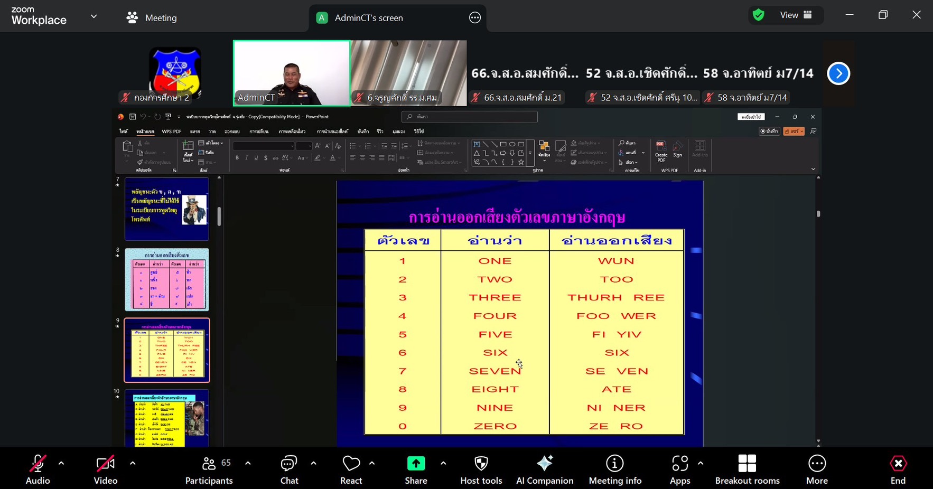
Task: End the meeting
Action: click(898, 469)
